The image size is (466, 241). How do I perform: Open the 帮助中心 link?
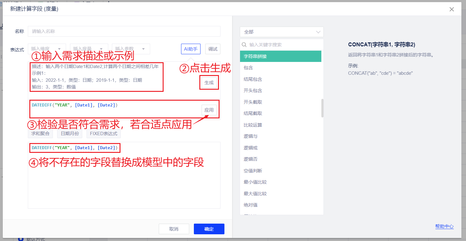444,226
